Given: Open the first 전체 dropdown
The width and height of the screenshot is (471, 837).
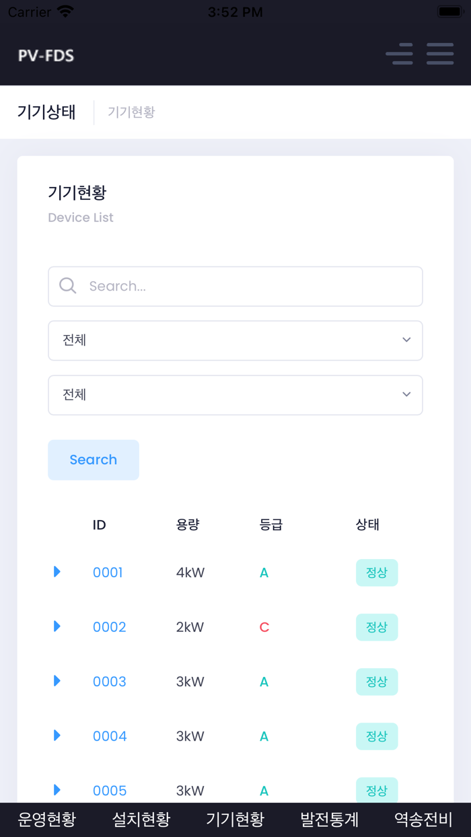Looking at the screenshot, I should (235, 340).
